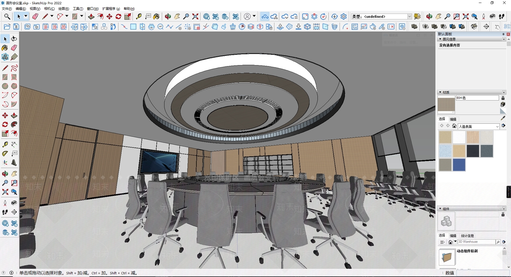Image resolution: width=511 pixels, height=277 pixels.
Task: Pick the Tape Measure tool in the left toolbar
Action: (5, 144)
